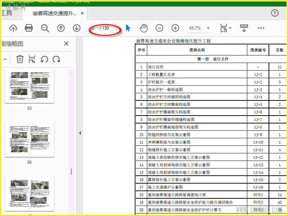
Task: Click 工程数量汇总表 entry
Action: pos(161,75)
